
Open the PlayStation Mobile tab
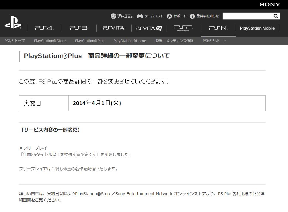click(257, 28)
